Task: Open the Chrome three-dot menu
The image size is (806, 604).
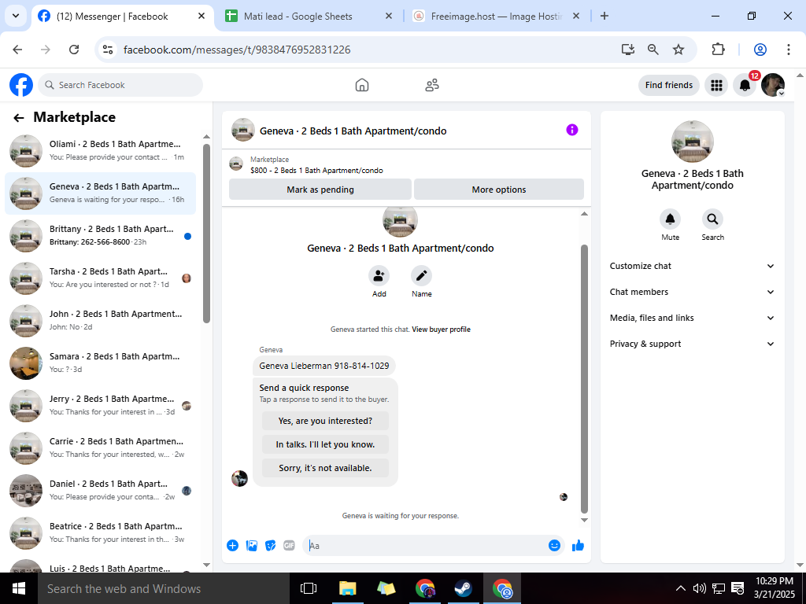Action: coord(788,50)
